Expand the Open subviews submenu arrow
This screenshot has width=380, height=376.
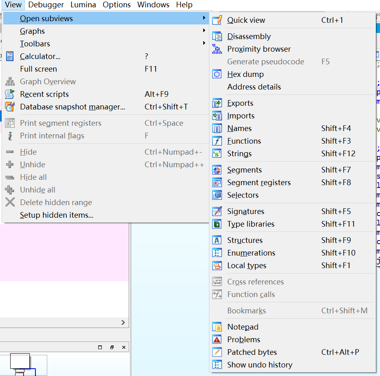click(204, 18)
